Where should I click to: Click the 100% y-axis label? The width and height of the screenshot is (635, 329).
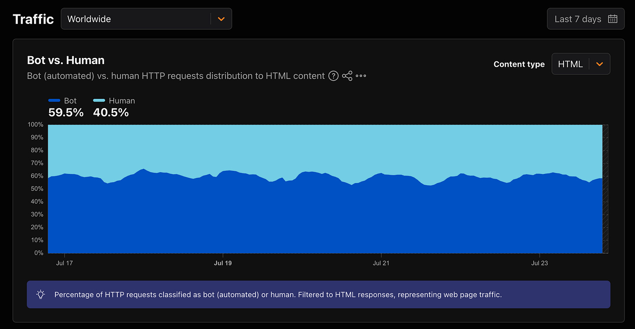pos(36,125)
